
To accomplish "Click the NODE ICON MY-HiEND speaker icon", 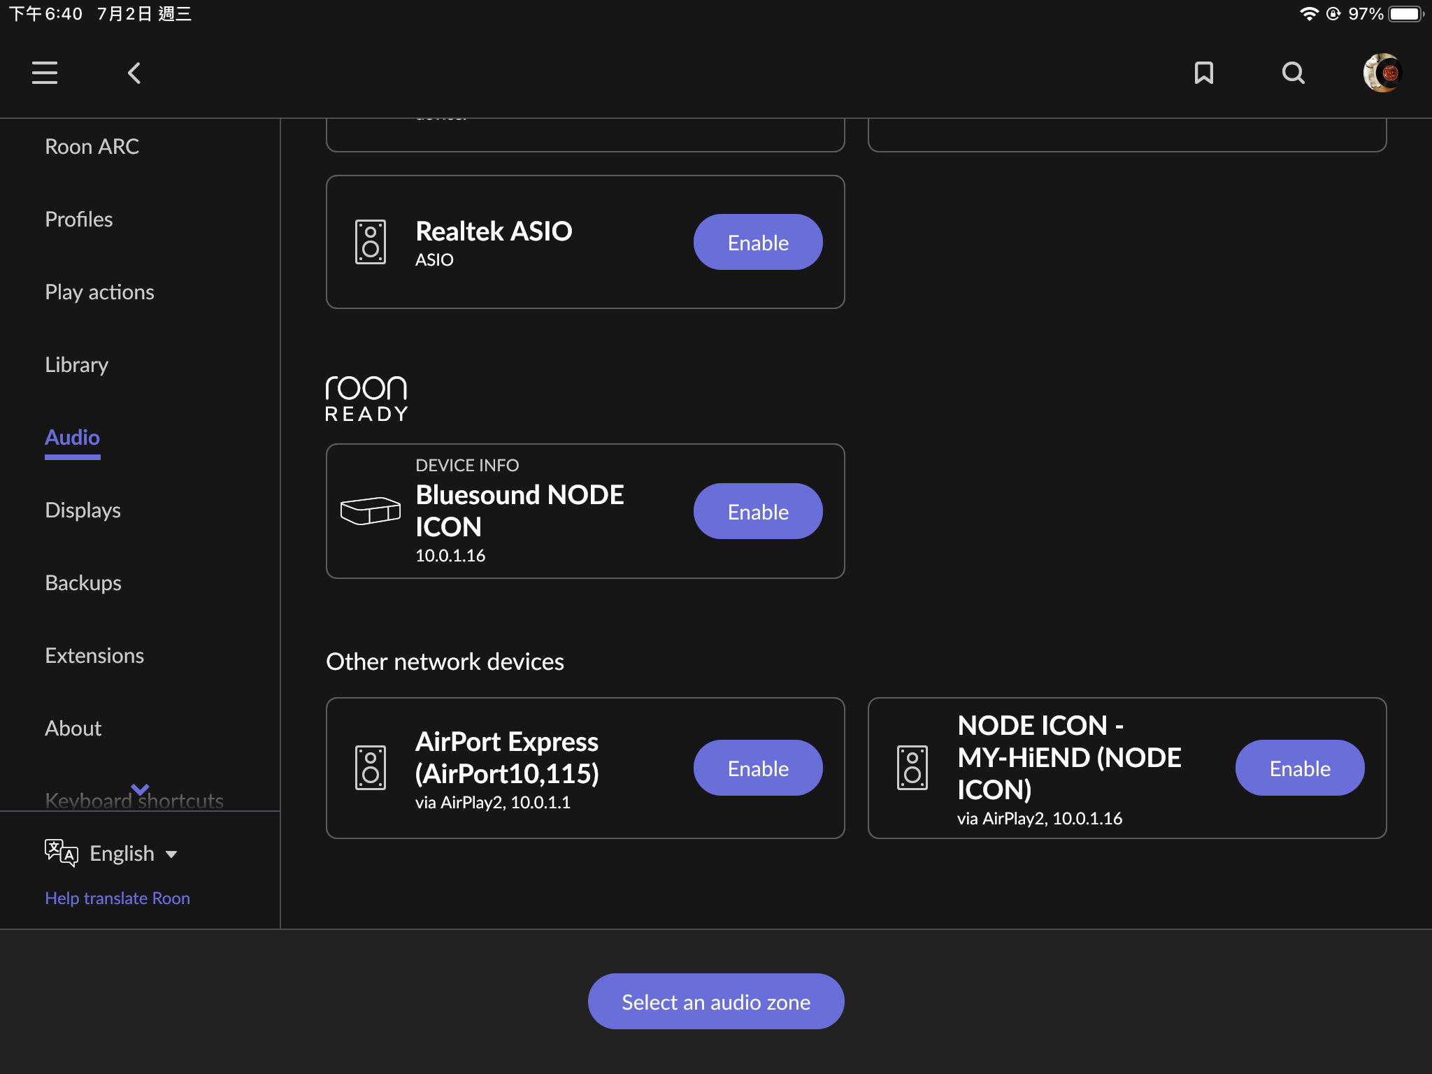I will click(912, 768).
